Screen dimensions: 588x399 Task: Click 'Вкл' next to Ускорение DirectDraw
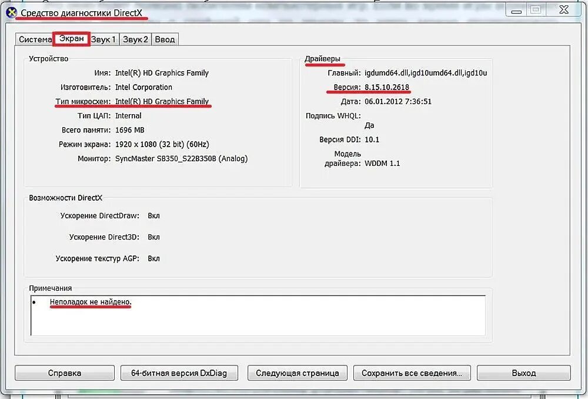pos(153,216)
